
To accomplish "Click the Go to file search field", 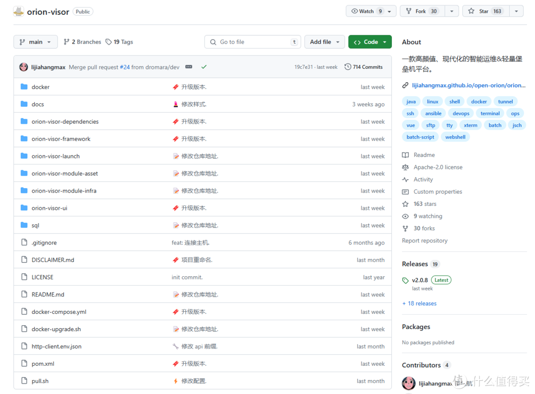I will tap(253, 42).
